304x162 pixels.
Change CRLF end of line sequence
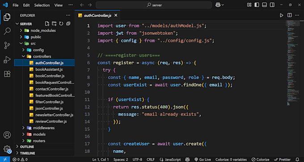tap(151, 159)
